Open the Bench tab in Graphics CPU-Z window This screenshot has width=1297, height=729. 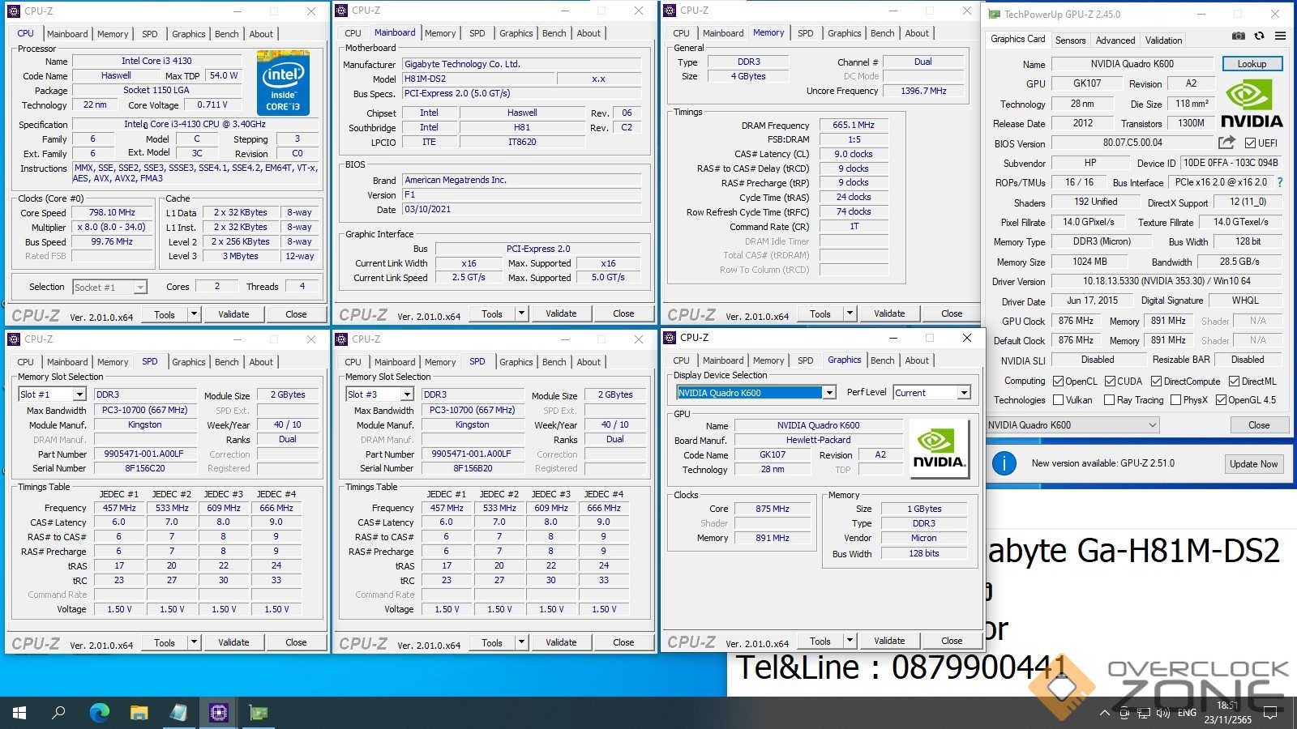click(882, 360)
